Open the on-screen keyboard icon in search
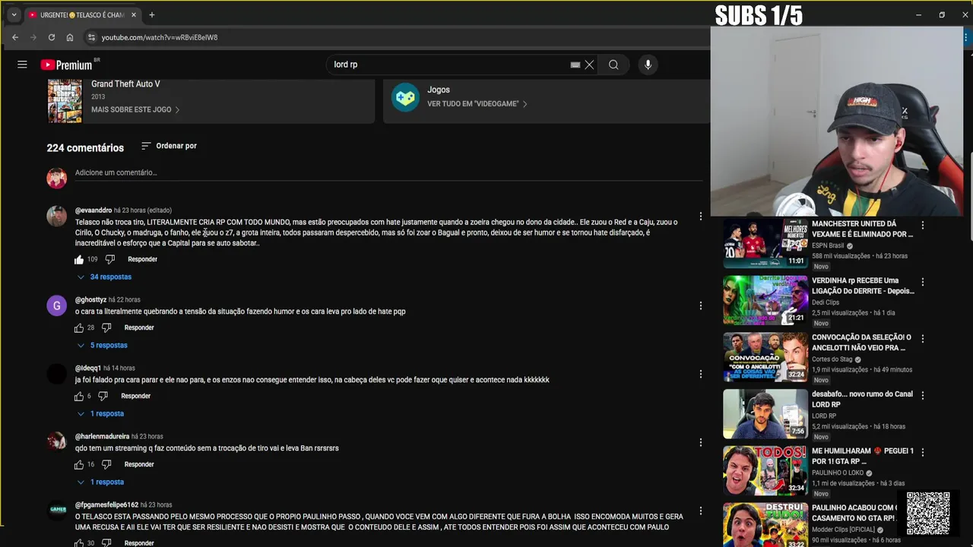This screenshot has height=547, width=973. (x=575, y=65)
